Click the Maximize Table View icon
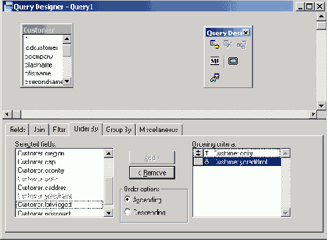The image size is (327, 240). click(233, 61)
